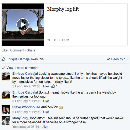Open Moby Pug's profile name link
Viewport: 130px width, 130px height.
click(20, 118)
